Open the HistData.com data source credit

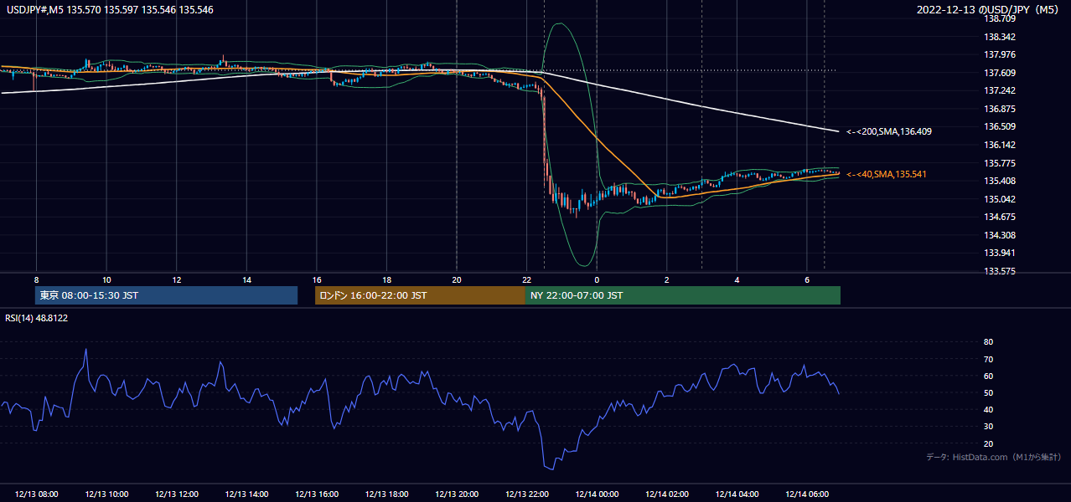(x=993, y=457)
